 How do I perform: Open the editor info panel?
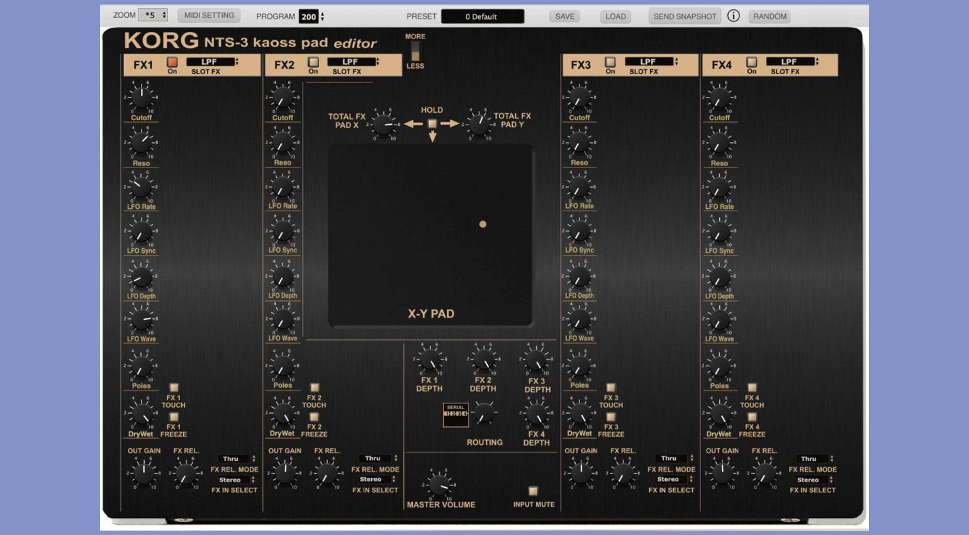pyautogui.click(x=732, y=16)
